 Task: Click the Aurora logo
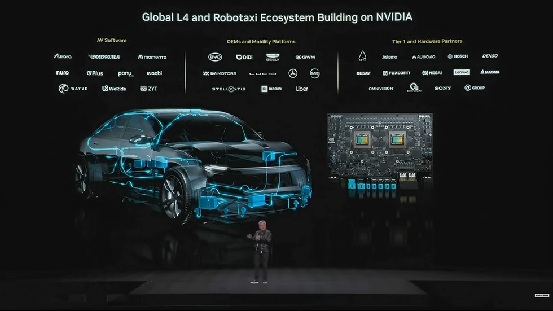coord(63,56)
